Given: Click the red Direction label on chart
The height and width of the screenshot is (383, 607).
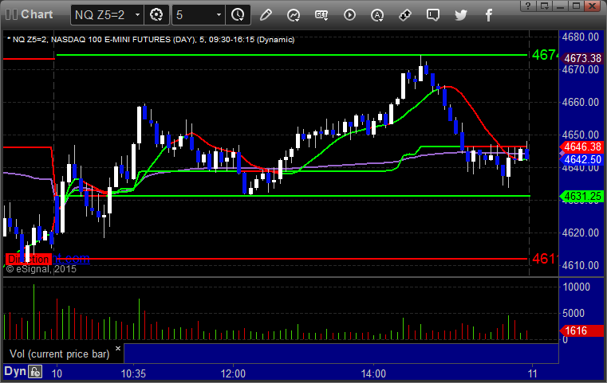Looking at the screenshot, I should coord(28,259).
